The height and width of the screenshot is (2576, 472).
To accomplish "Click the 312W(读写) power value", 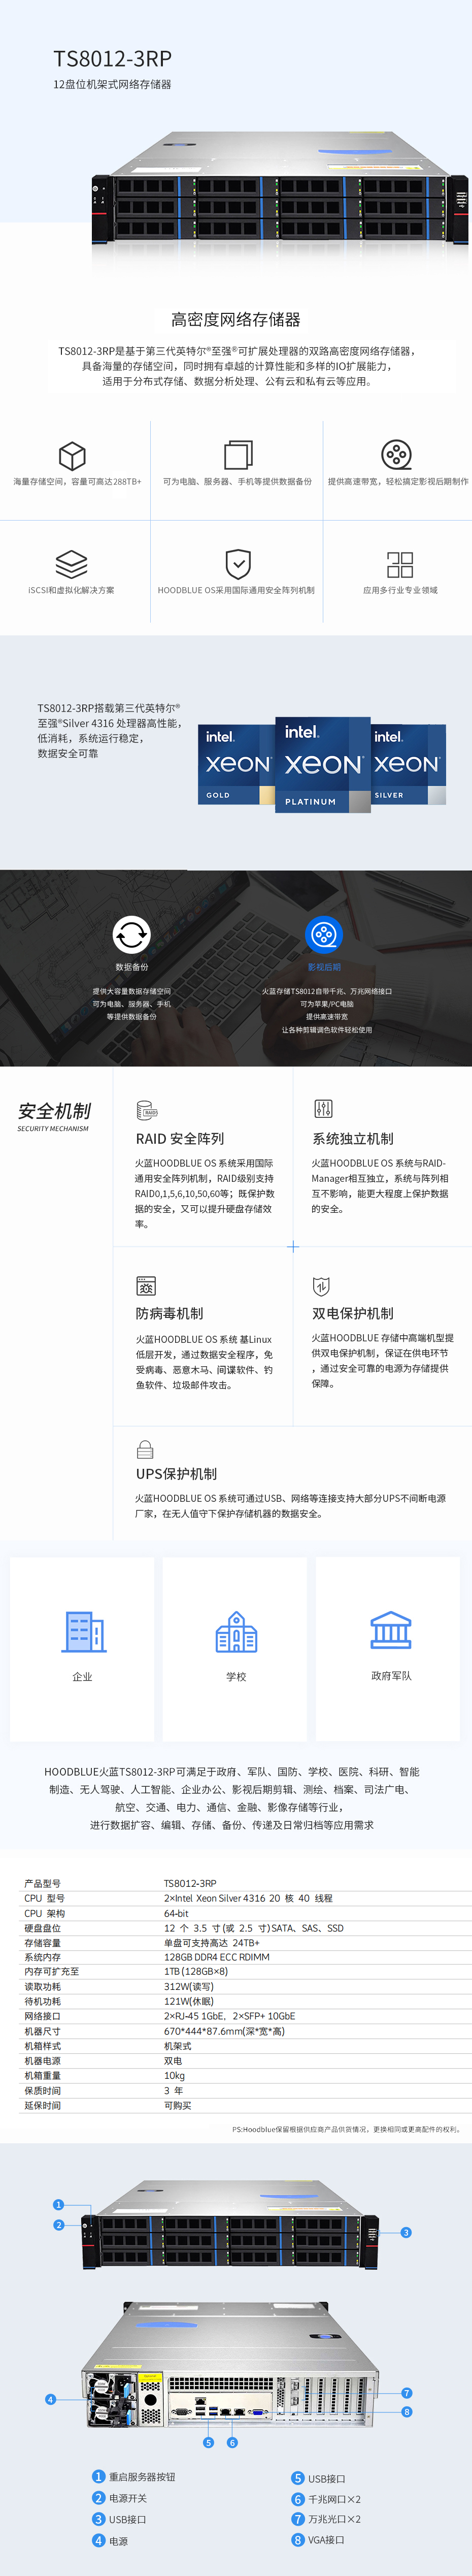I will [x=189, y=1987].
